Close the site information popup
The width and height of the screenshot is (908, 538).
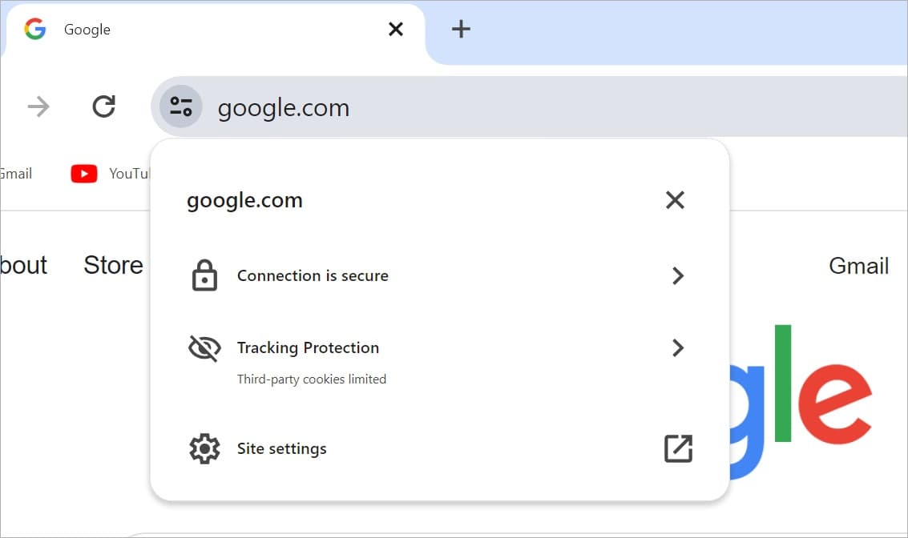(675, 199)
